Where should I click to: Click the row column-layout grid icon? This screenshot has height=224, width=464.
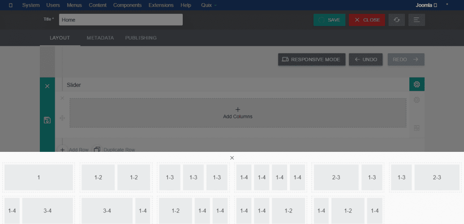[417, 128]
